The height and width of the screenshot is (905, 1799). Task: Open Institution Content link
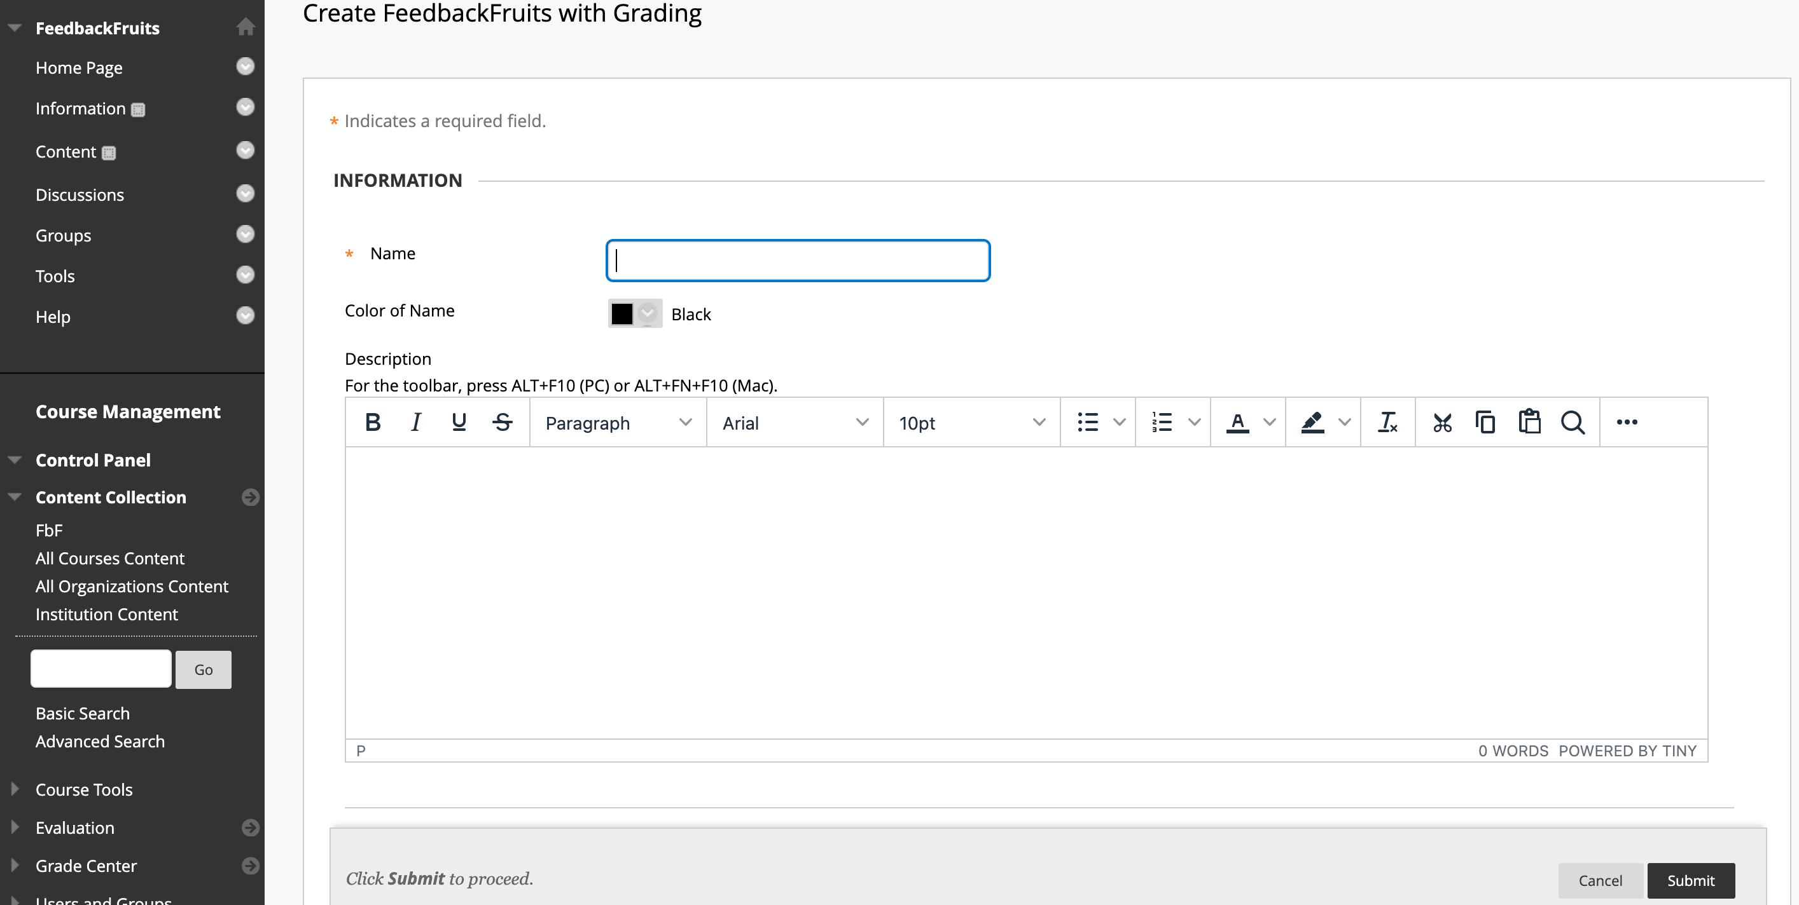click(107, 614)
